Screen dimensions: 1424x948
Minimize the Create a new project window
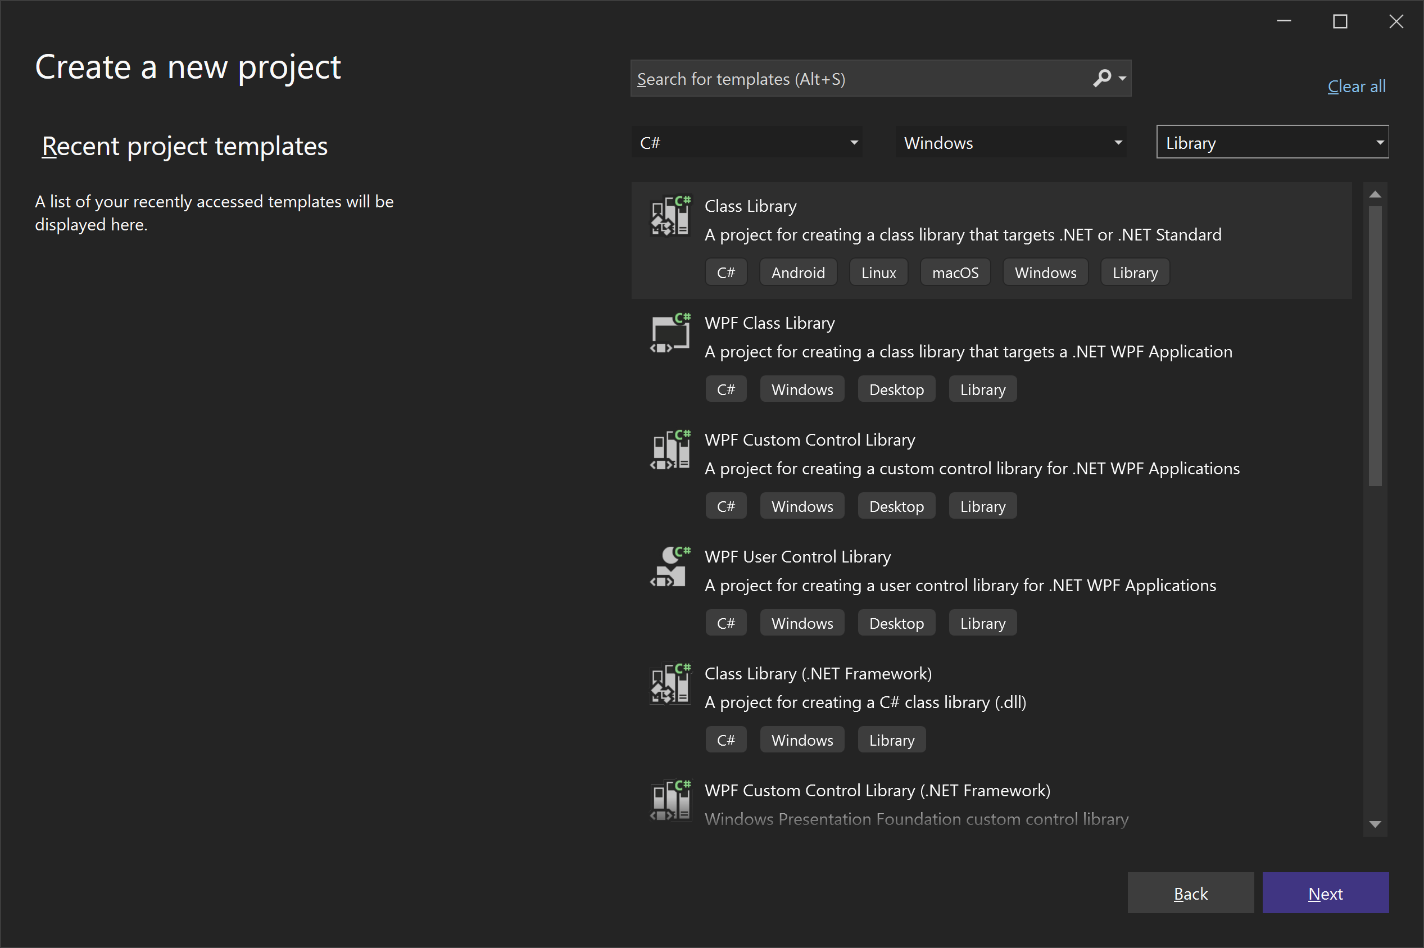click(1285, 22)
